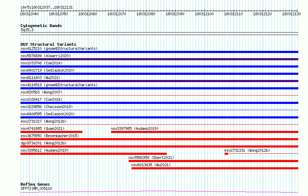Click the red nsv6013435 variant bar

(x=215, y=168)
